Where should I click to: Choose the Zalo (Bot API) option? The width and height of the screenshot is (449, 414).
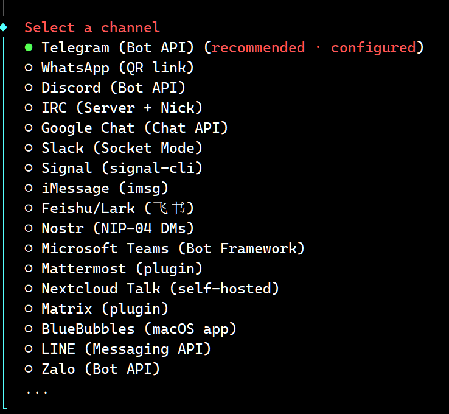pos(100,369)
